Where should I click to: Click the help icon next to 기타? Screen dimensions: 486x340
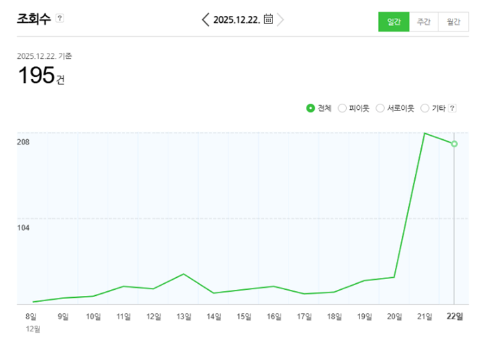452,108
